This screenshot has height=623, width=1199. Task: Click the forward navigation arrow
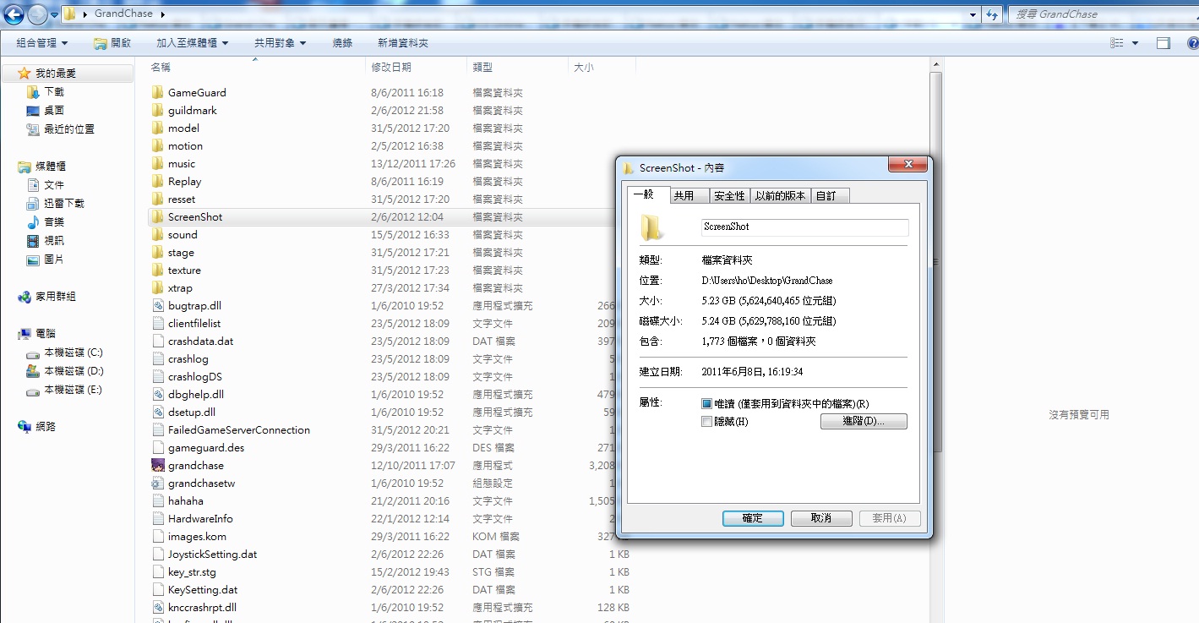[36, 14]
